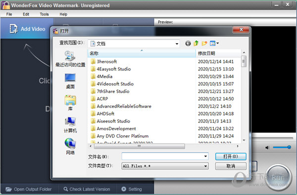Click the Open Output Folder icon

(9, 189)
